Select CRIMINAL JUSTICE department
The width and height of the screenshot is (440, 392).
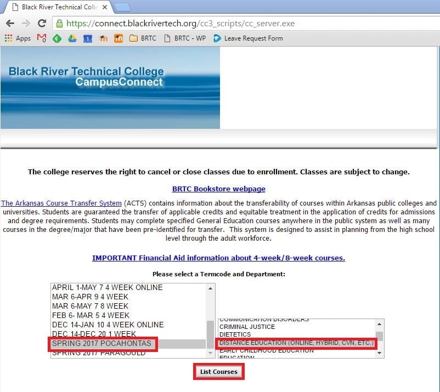tap(297, 327)
